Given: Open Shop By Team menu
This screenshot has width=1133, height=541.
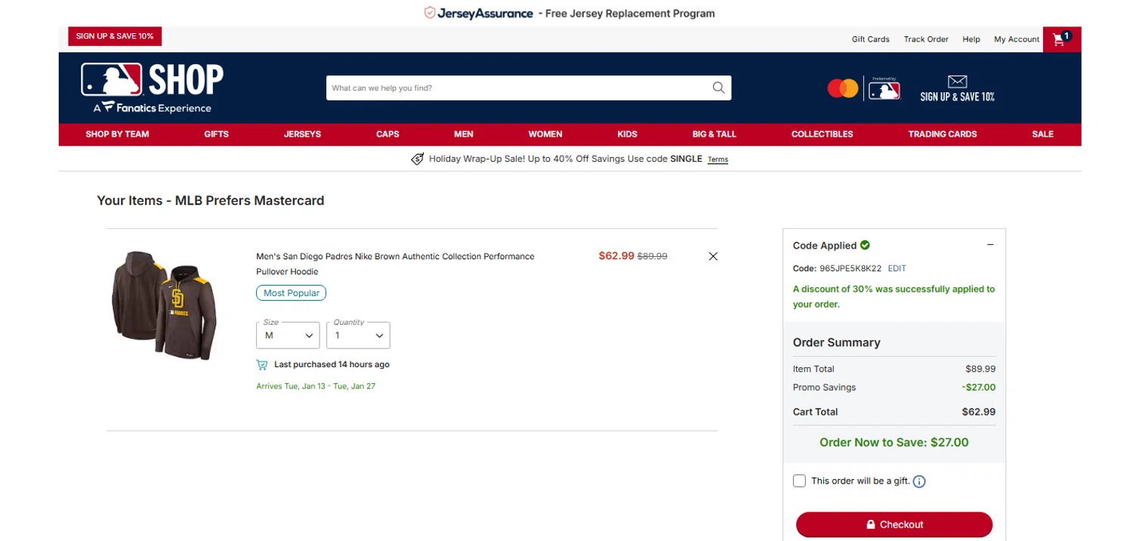Looking at the screenshot, I should 117,134.
